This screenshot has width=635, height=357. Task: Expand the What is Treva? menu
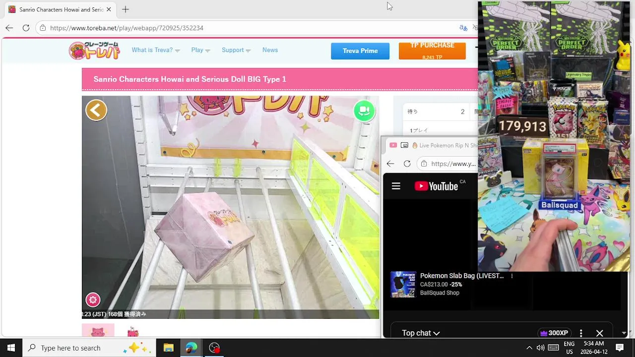[156, 50]
